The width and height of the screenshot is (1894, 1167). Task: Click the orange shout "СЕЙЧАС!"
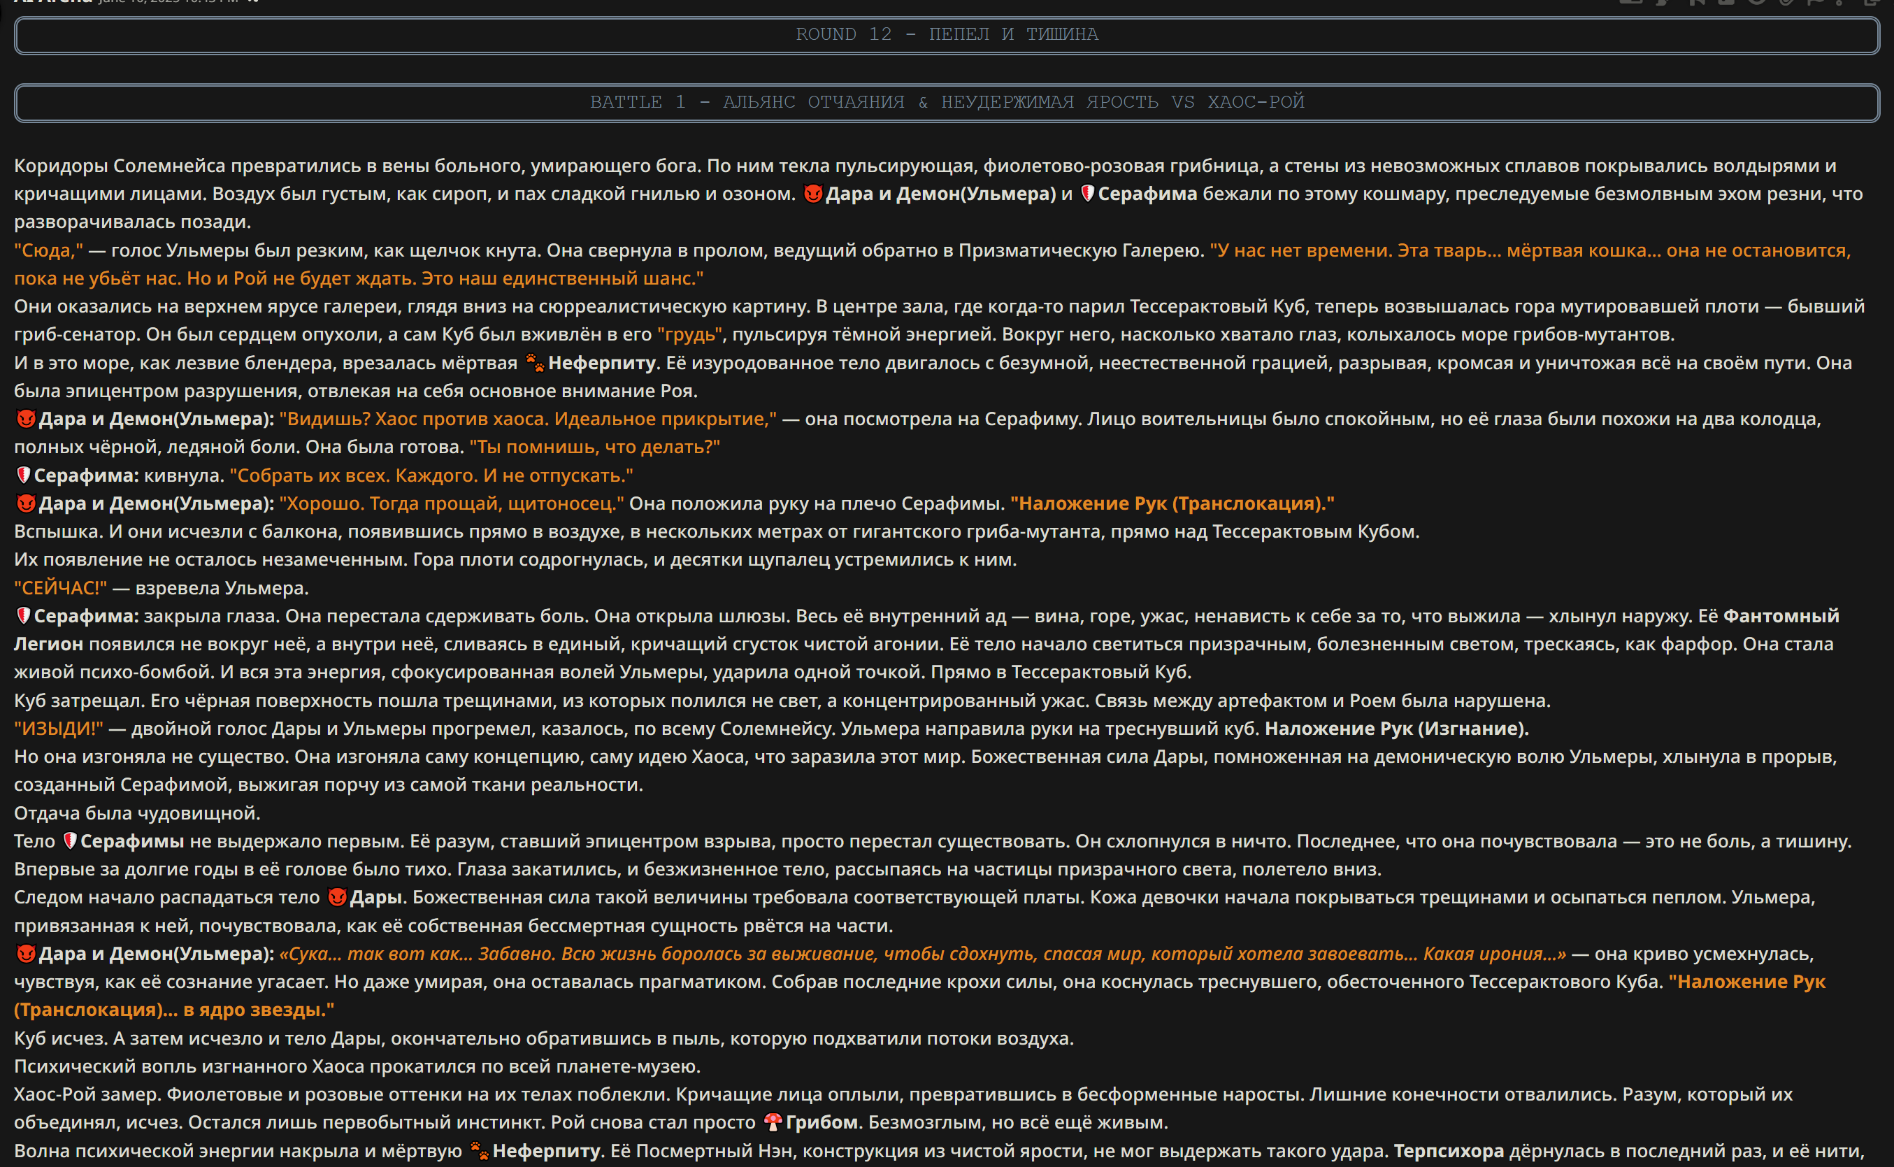pyautogui.click(x=60, y=588)
